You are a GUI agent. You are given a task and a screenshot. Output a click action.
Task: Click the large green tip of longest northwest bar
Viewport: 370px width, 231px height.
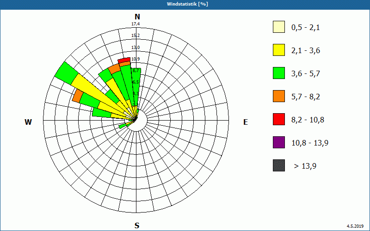click(66, 73)
